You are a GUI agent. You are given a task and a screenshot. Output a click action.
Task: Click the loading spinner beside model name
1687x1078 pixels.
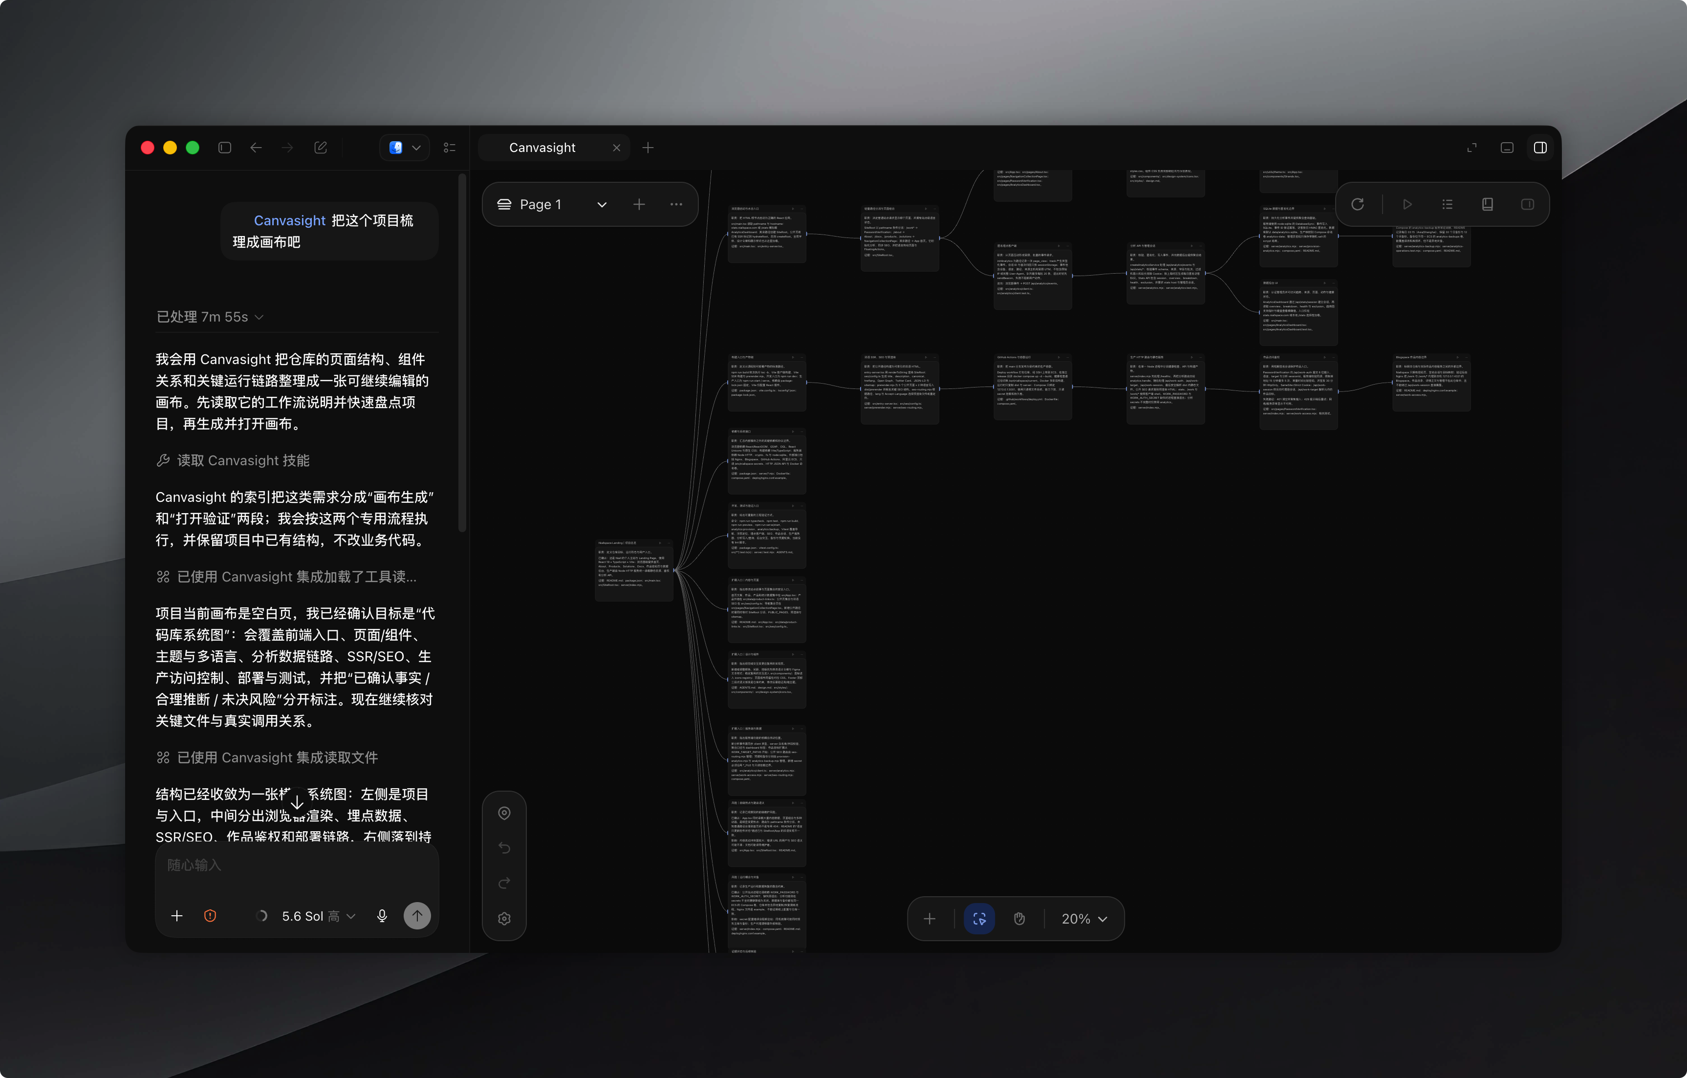[261, 916]
